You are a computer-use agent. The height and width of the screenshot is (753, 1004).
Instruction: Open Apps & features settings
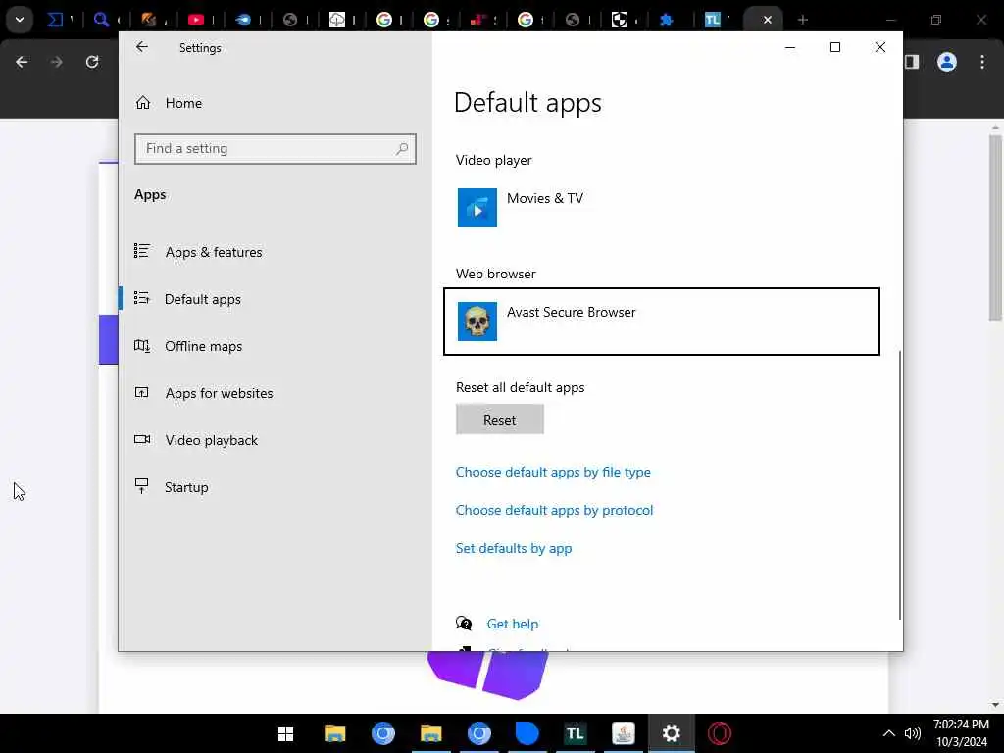(198, 252)
